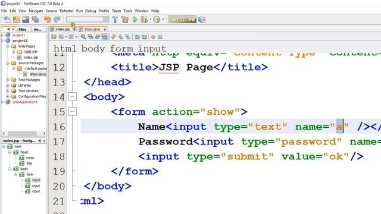Expand the Libraries node
Screen dimensions: 381x214
(x=8, y=85)
